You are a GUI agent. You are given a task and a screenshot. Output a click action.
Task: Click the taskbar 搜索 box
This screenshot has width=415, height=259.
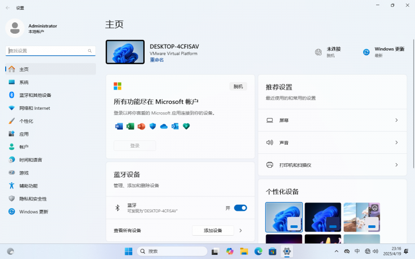tap(172, 251)
